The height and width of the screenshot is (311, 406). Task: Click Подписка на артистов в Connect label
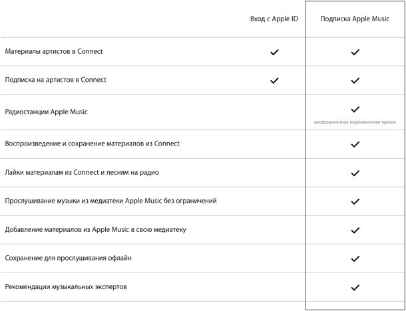tap(56, 80)
